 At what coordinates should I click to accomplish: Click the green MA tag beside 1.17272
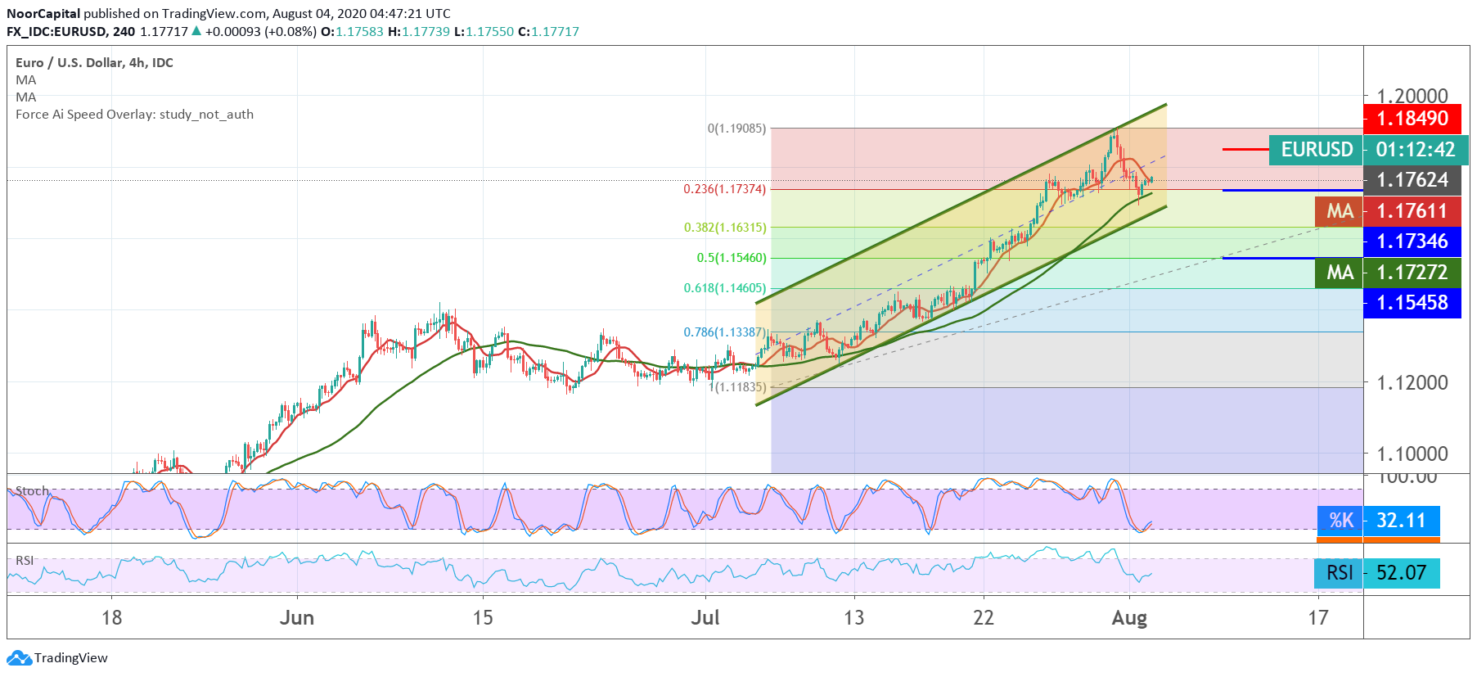click(1340, 273)
